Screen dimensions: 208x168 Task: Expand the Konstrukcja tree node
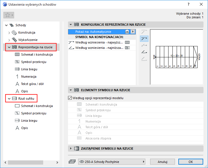point(9,33)
